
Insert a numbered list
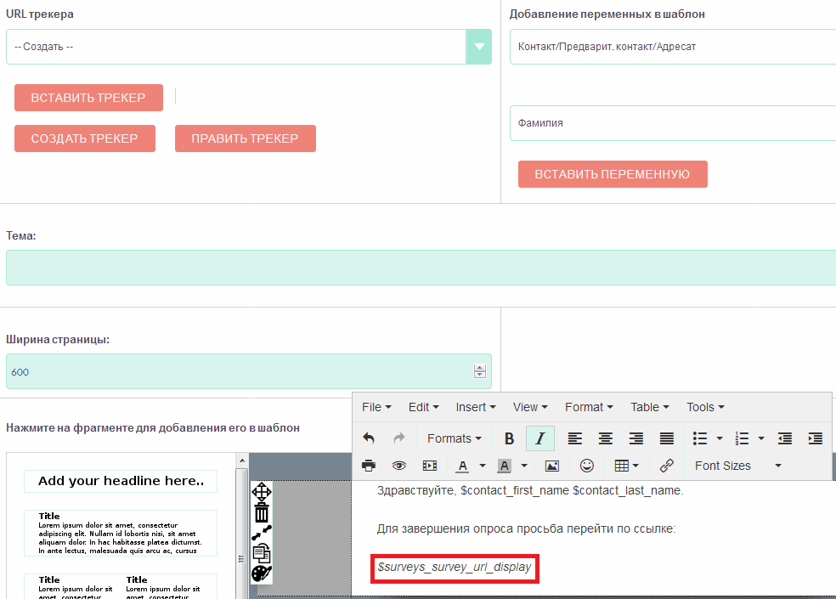742,438
